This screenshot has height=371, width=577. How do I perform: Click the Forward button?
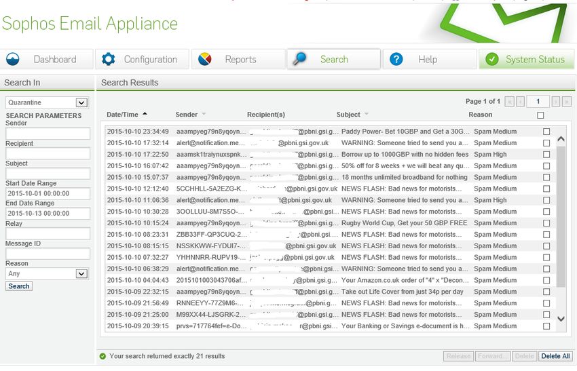[x=492, y=356]
